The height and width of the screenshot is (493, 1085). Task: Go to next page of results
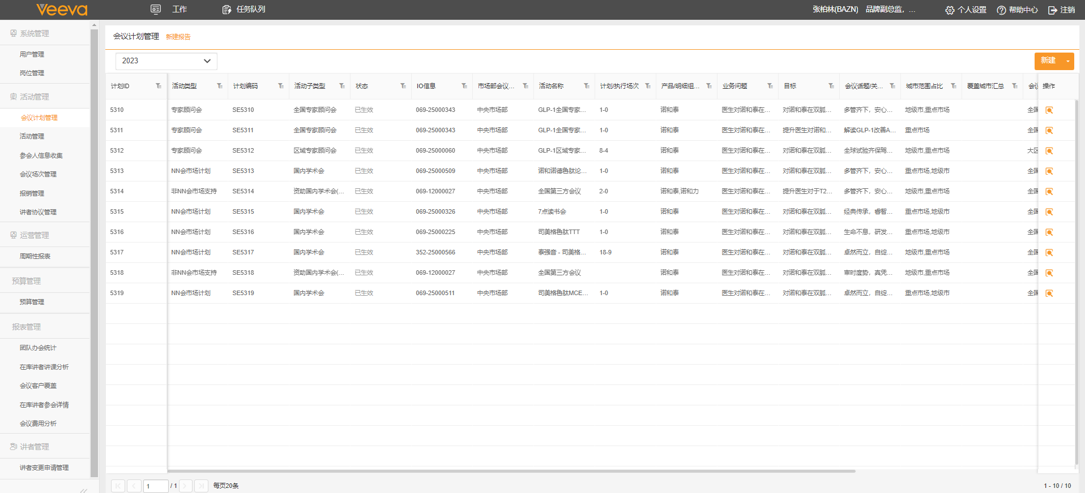tap(185, 486)
